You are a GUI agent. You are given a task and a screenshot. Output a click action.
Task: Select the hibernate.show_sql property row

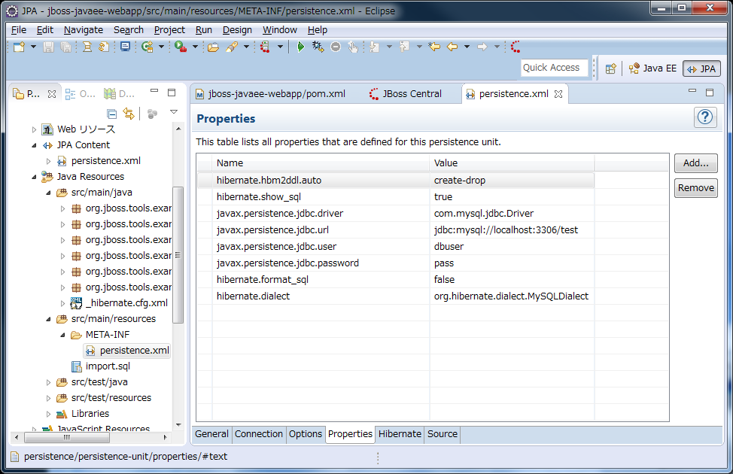point(396,197)
